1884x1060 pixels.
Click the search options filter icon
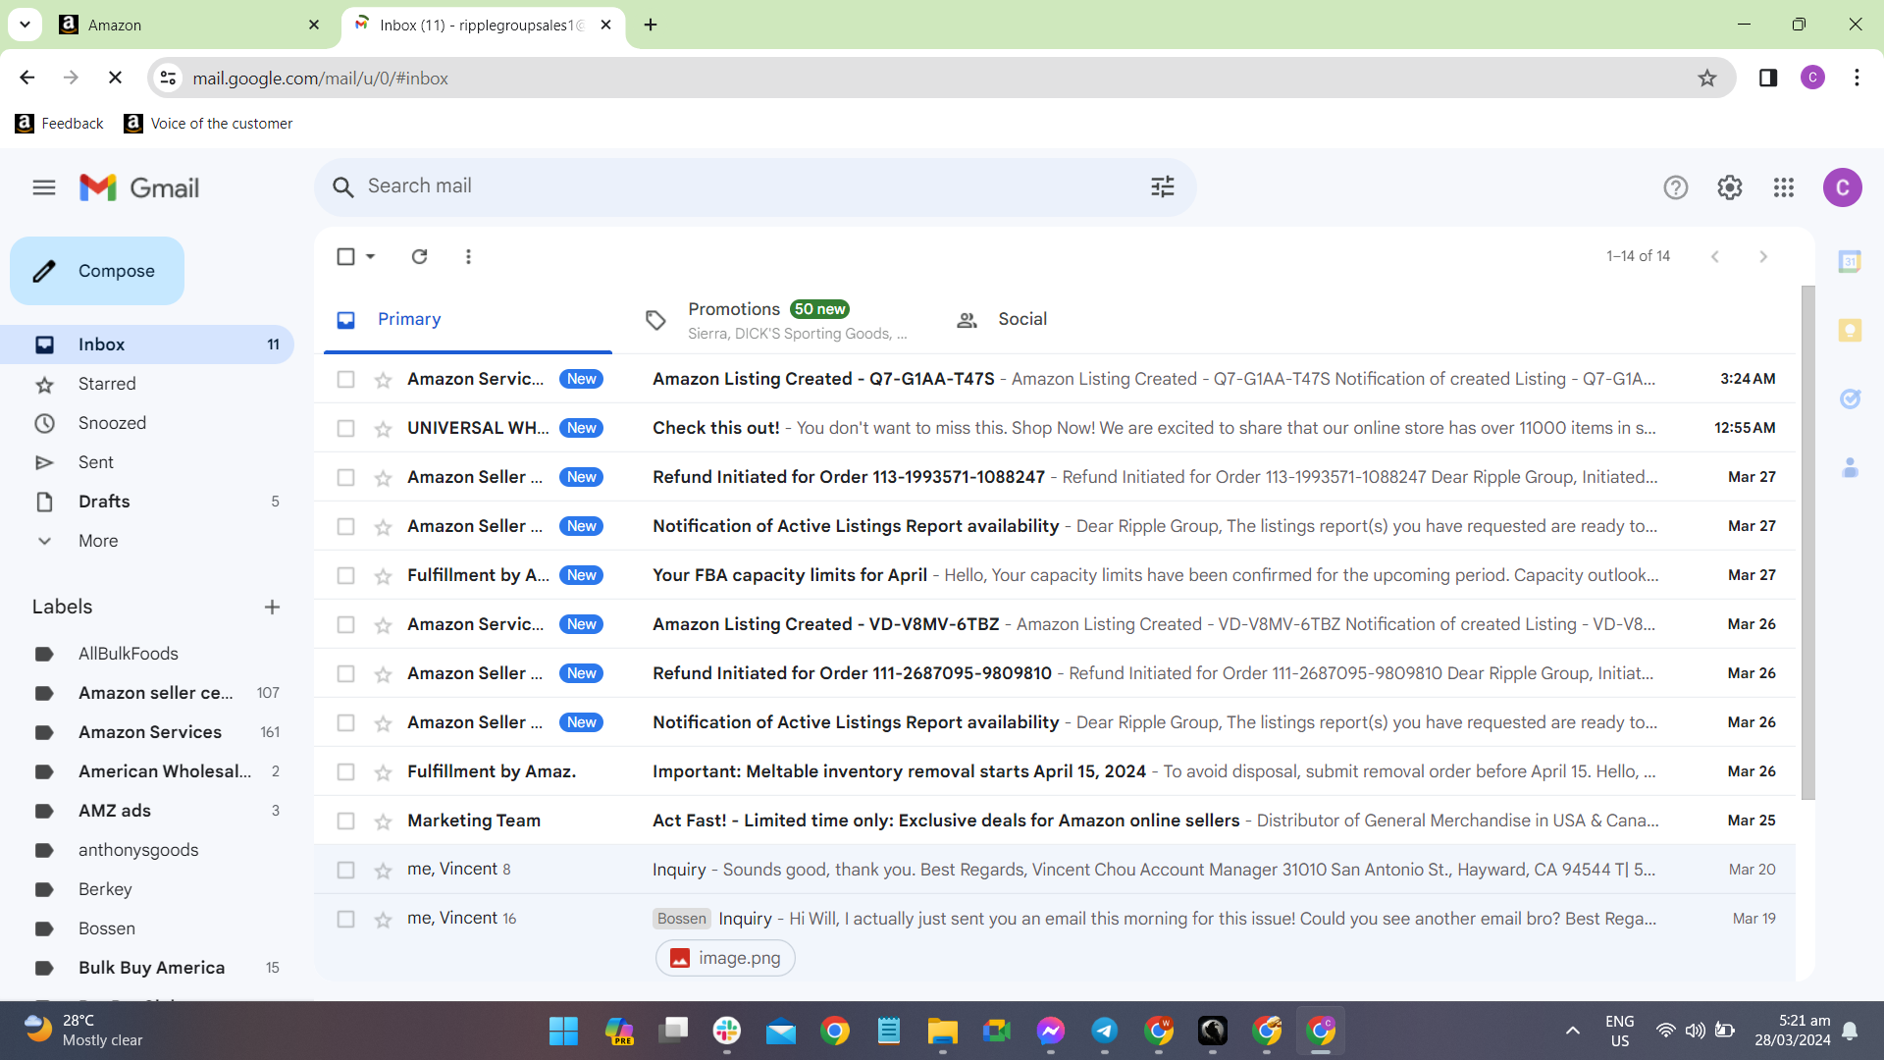click(x=1163, y=186)
